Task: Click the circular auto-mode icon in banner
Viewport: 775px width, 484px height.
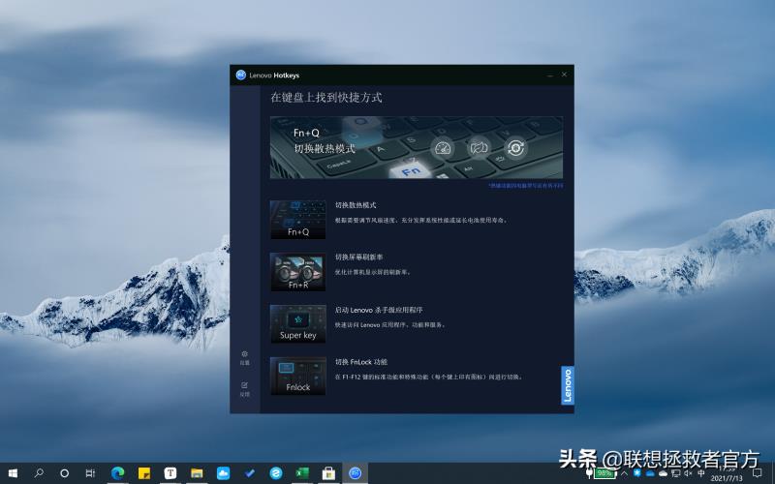Action: (515, 148)
